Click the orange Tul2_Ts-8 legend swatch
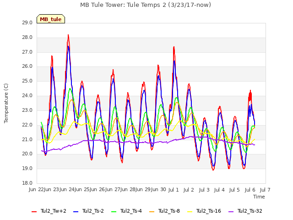Viewport: 293px width, 220px height. tap(152, 212)
